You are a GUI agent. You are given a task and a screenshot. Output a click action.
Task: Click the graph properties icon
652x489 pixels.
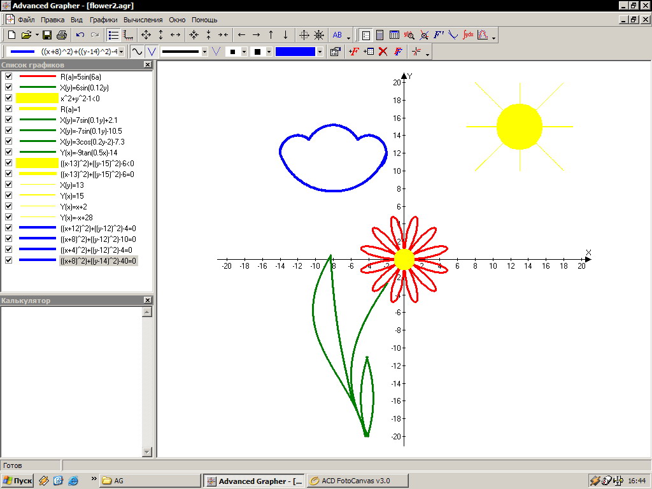tap(335, 52)
